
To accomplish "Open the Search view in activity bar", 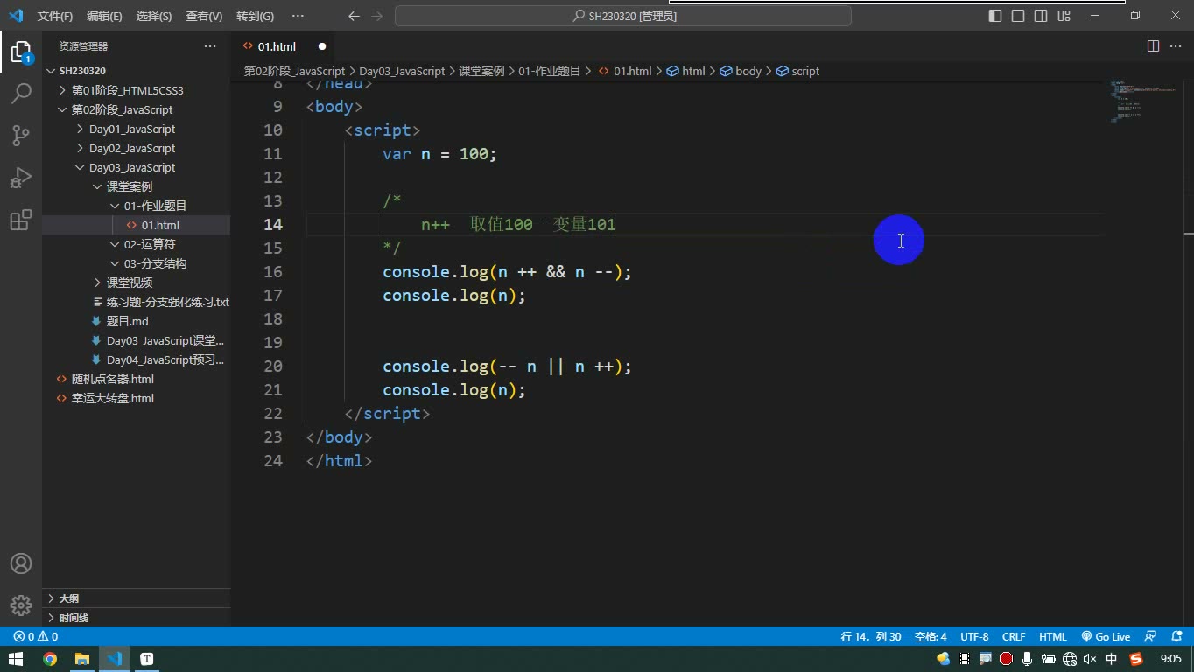I will click(x=21, y=94).
